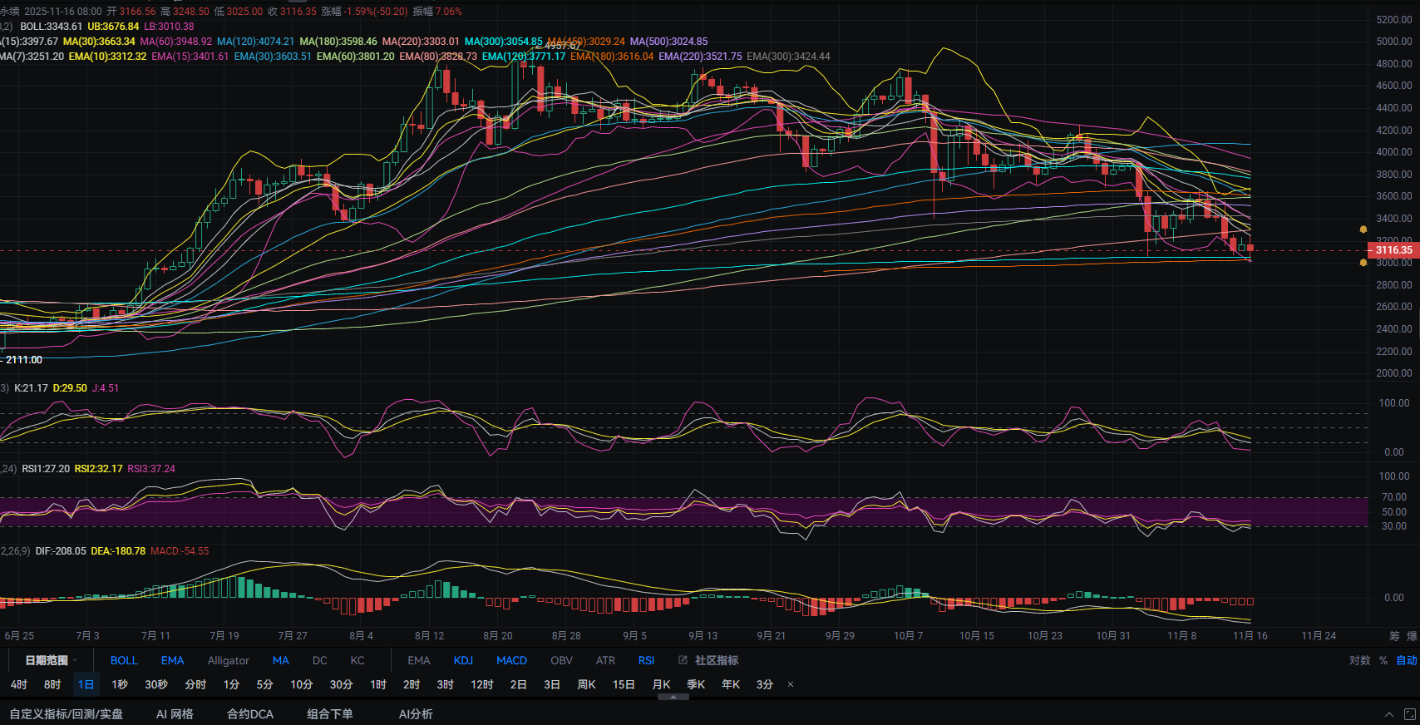Click the lower price alert bell icon
The height and width of the screenshot is (725, 1420).
click(1363, 263)
